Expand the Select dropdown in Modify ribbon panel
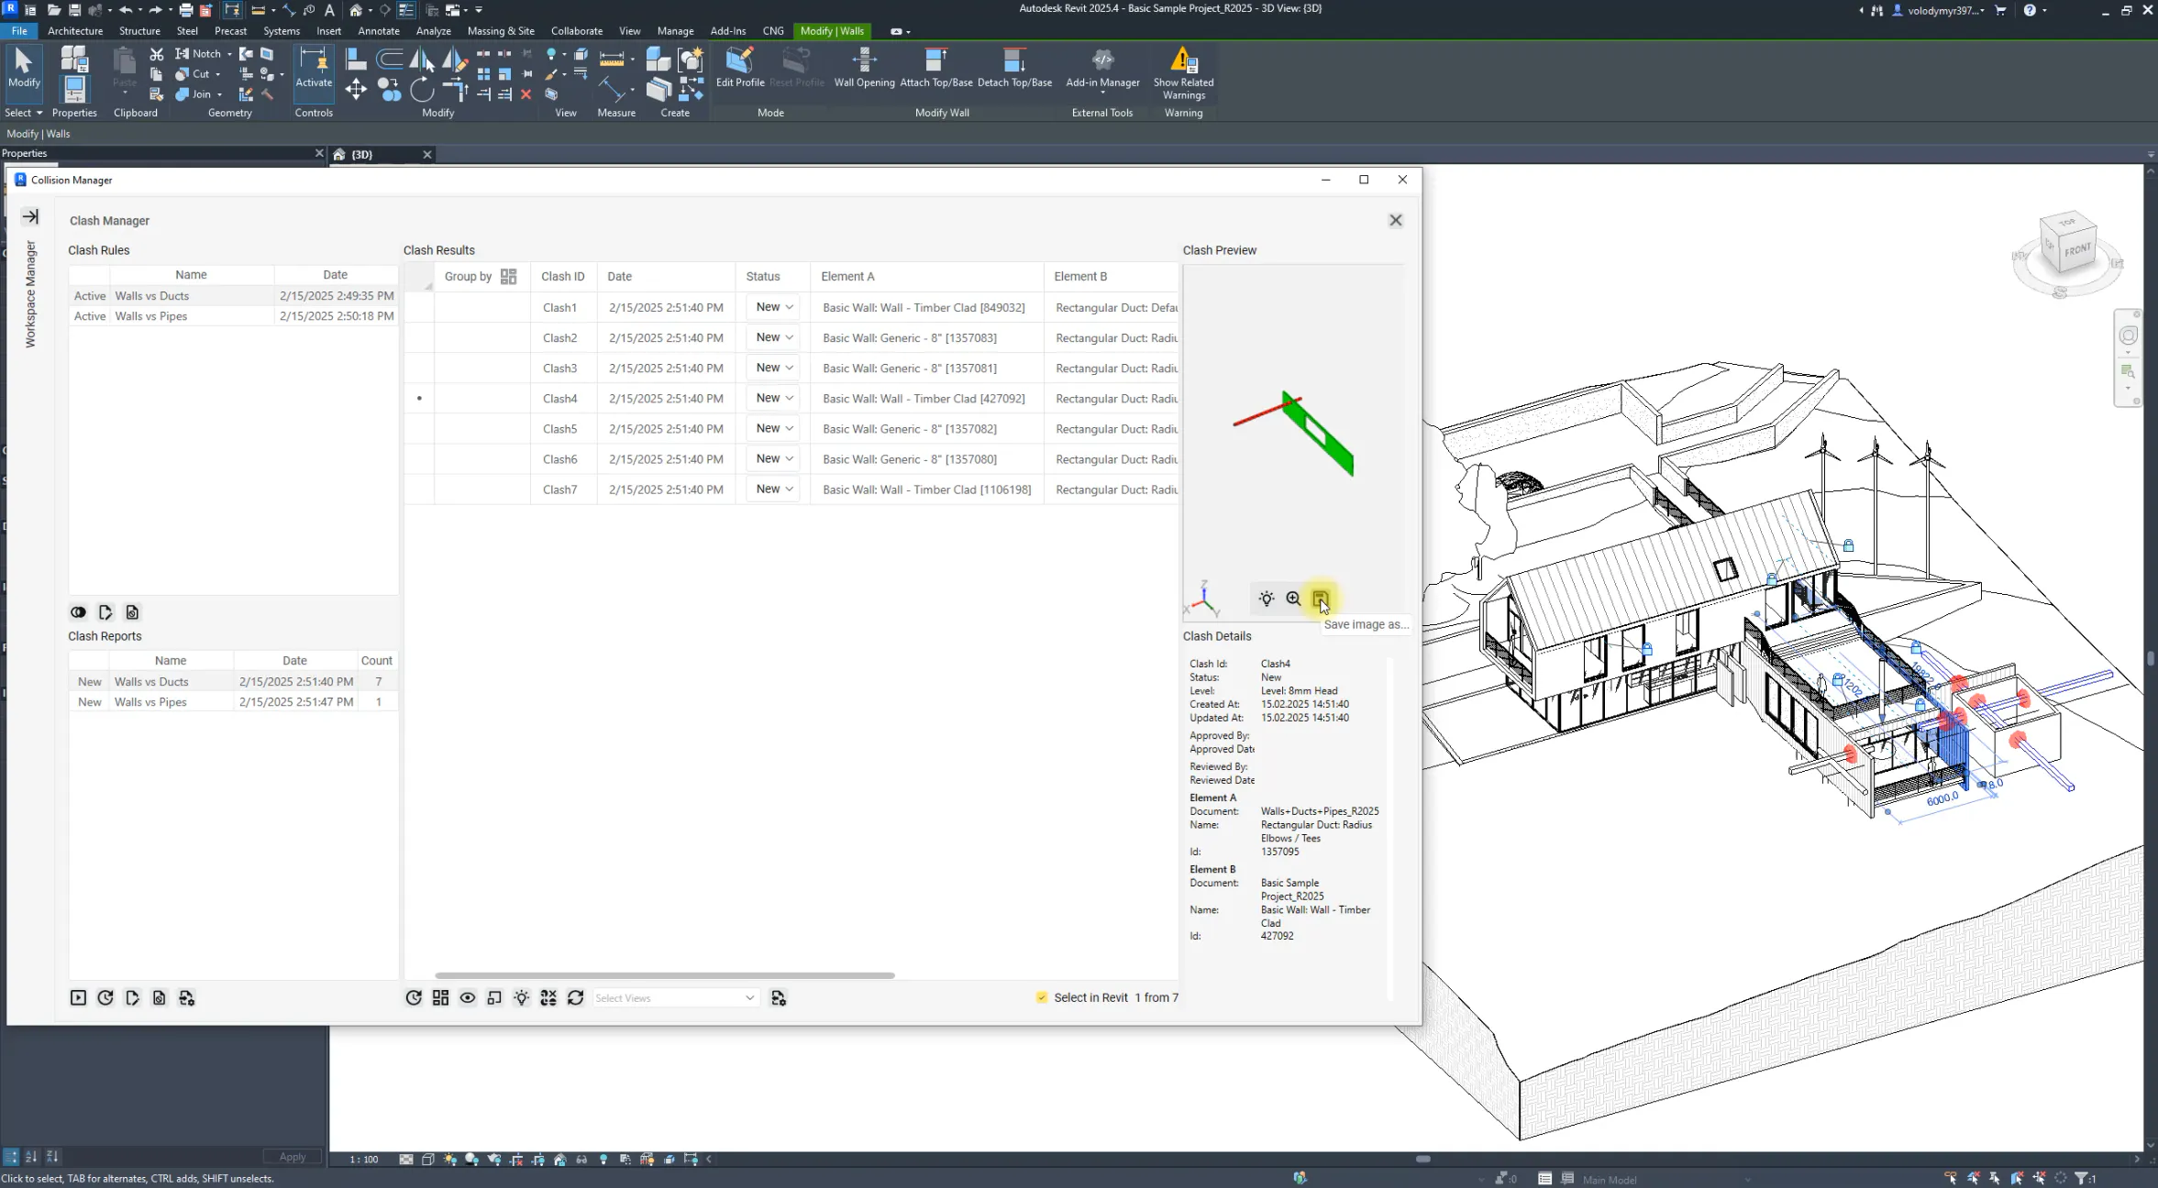Screen dimensions: 2158x1188 pos(24,113)
